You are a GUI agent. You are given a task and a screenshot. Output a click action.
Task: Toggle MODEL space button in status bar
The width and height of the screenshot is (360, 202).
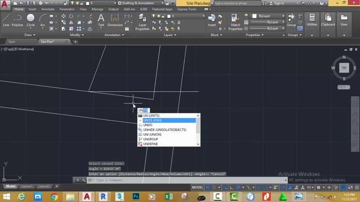point(197,187)
